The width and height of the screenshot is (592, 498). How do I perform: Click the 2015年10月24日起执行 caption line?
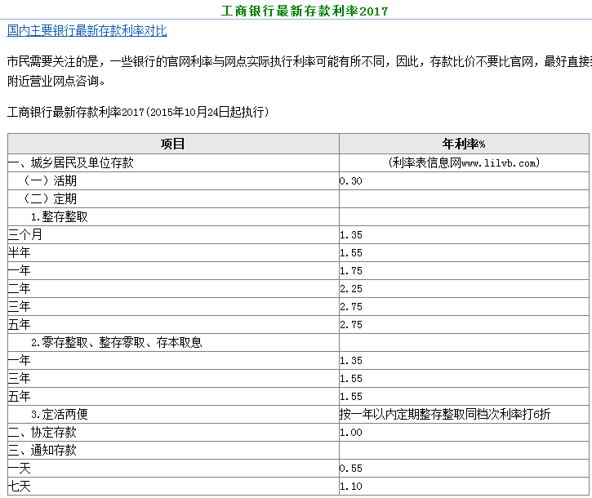pyautogui.click(x=138, y=112)
